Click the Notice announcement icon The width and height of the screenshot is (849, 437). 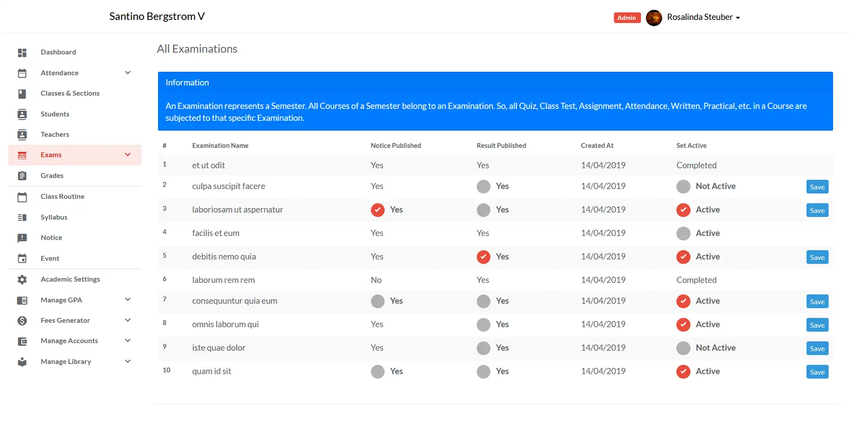22,238
